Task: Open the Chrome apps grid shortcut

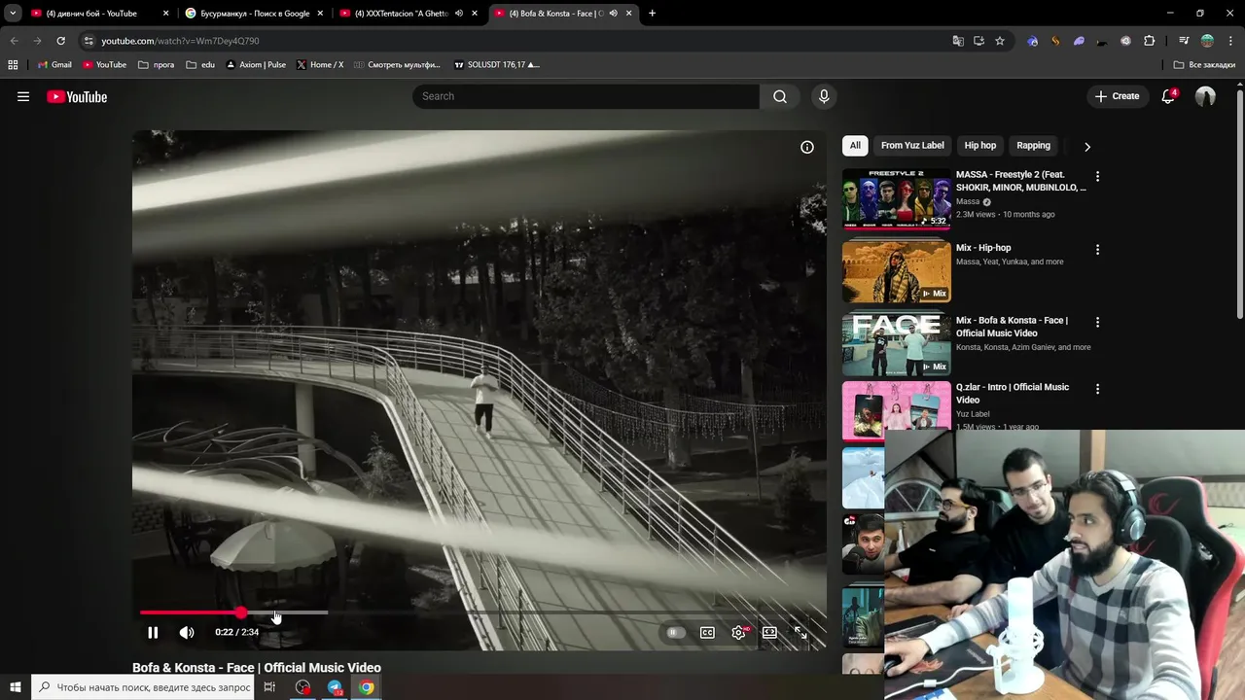Action: point(13,65)
